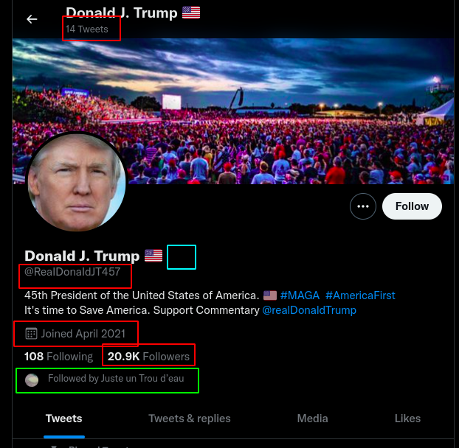Click the calendar icon beside Joined April 2021
The width and height of the screenshot is (459, 448).
[x=31, y=333]
